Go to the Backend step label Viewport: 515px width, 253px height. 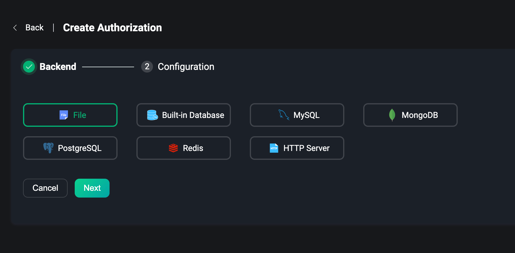click(58, 67)
